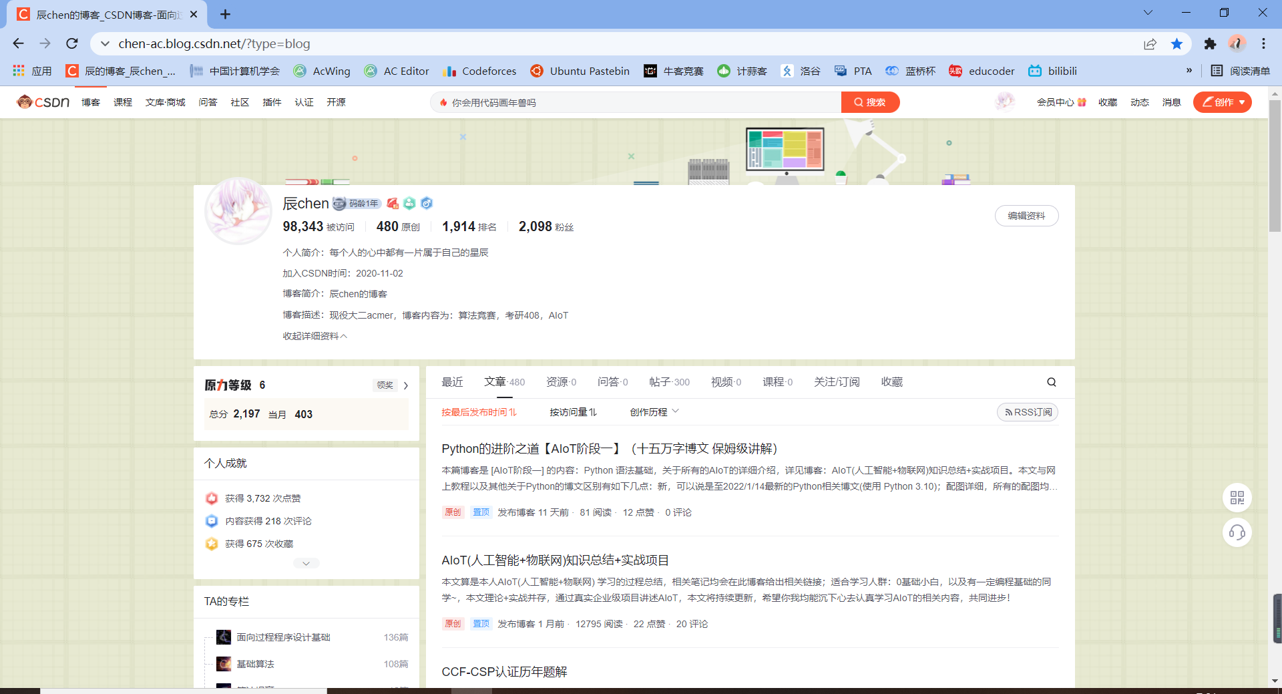Click the share page icon in address bar
1282x694 pixels.
[1150, 44]
